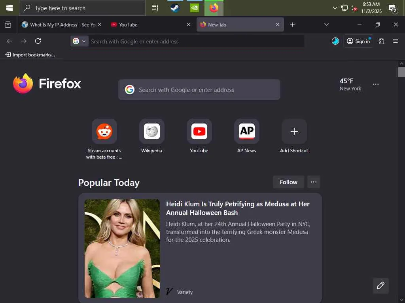Open the Google search engine selector dropdown
The width and height of the screenshot is (405, 303).
point(79,41)
